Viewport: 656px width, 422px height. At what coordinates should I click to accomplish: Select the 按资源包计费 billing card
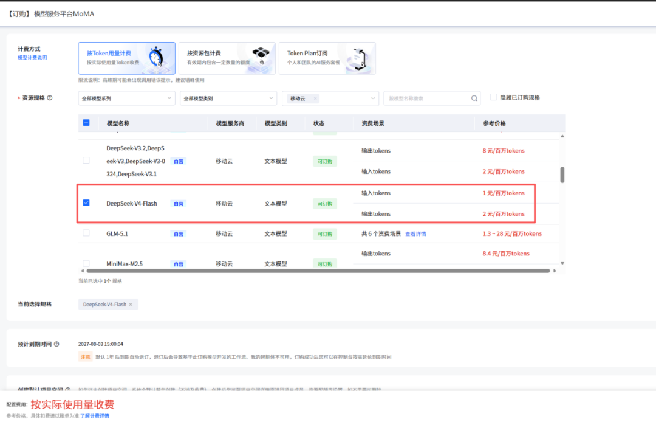(227, 58)
